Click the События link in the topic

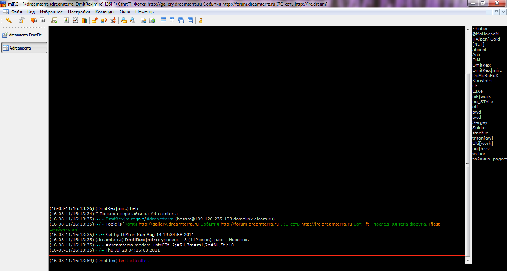210,224
